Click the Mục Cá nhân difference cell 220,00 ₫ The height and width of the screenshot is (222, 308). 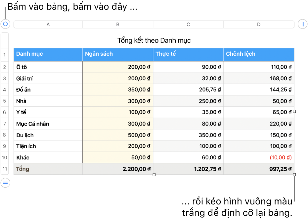click(259, 124)
